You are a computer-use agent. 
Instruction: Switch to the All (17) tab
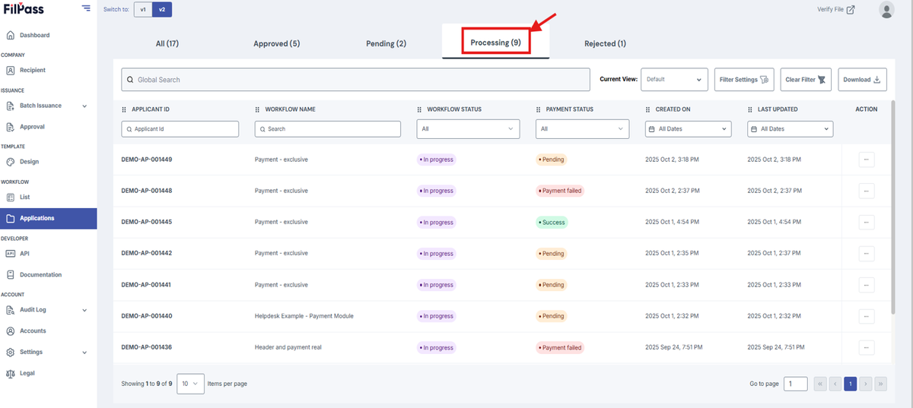coord(167,43)
